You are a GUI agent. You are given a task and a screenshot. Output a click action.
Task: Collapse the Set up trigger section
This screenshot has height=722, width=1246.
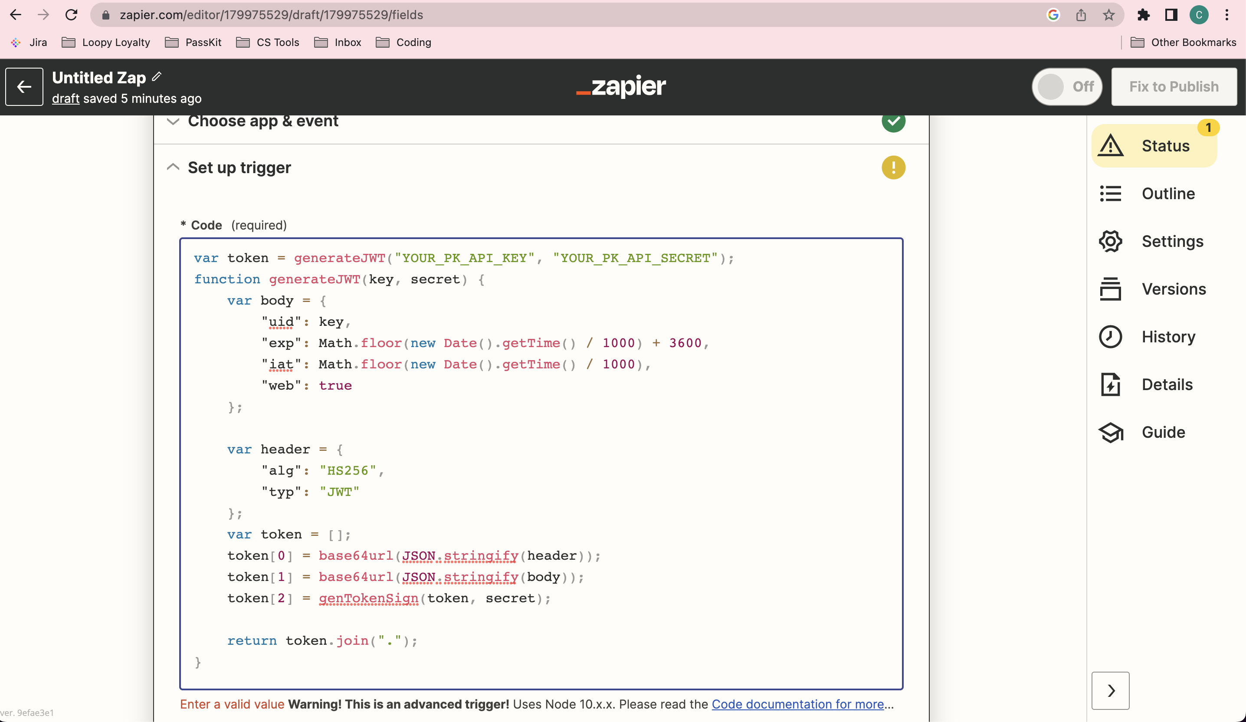coord(173,167)
